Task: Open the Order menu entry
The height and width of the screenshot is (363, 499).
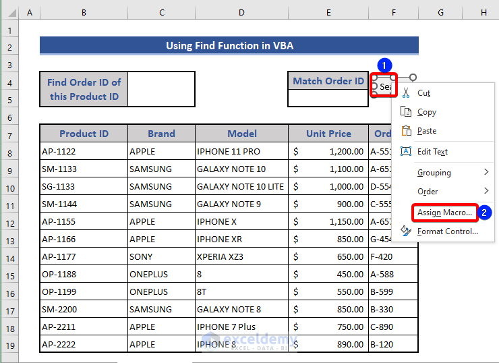Action: point(428,192)
